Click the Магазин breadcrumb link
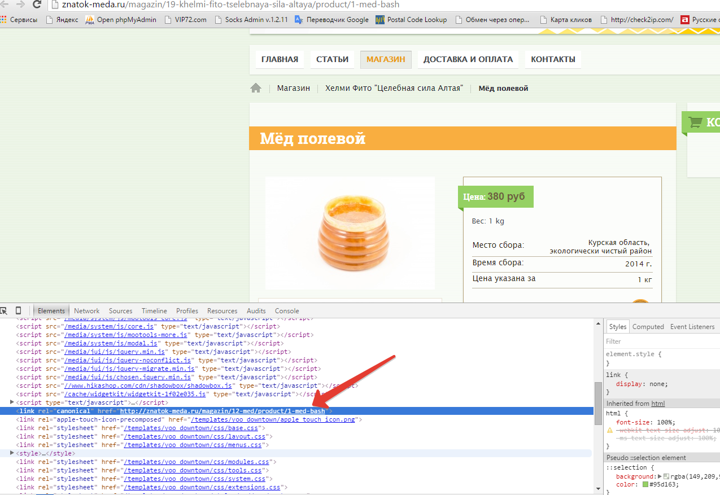This screenshot has height=495, width=720. click(293, 88)
